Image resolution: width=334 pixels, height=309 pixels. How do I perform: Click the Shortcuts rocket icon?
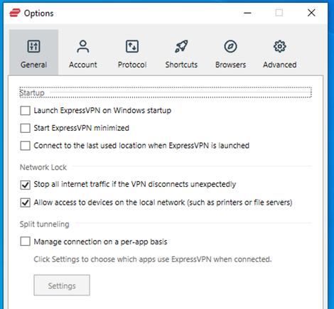click(x=181, y=46)
